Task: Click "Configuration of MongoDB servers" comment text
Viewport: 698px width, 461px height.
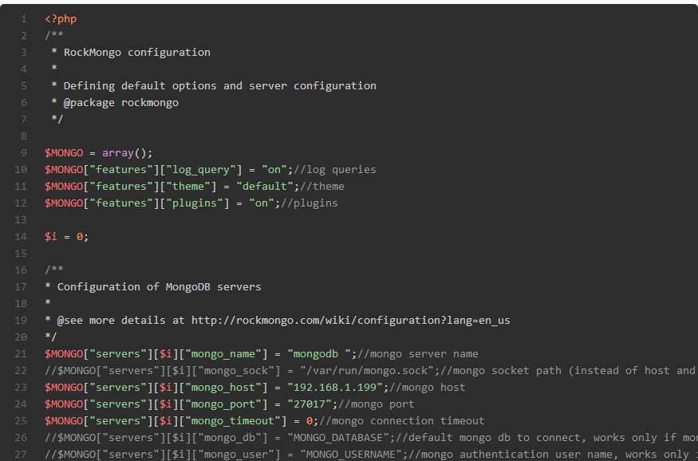Action: [159, 286]
